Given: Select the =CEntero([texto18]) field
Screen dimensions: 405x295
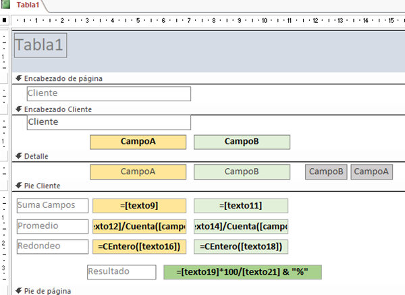Looking at the screenshot, I should point(241,246).
